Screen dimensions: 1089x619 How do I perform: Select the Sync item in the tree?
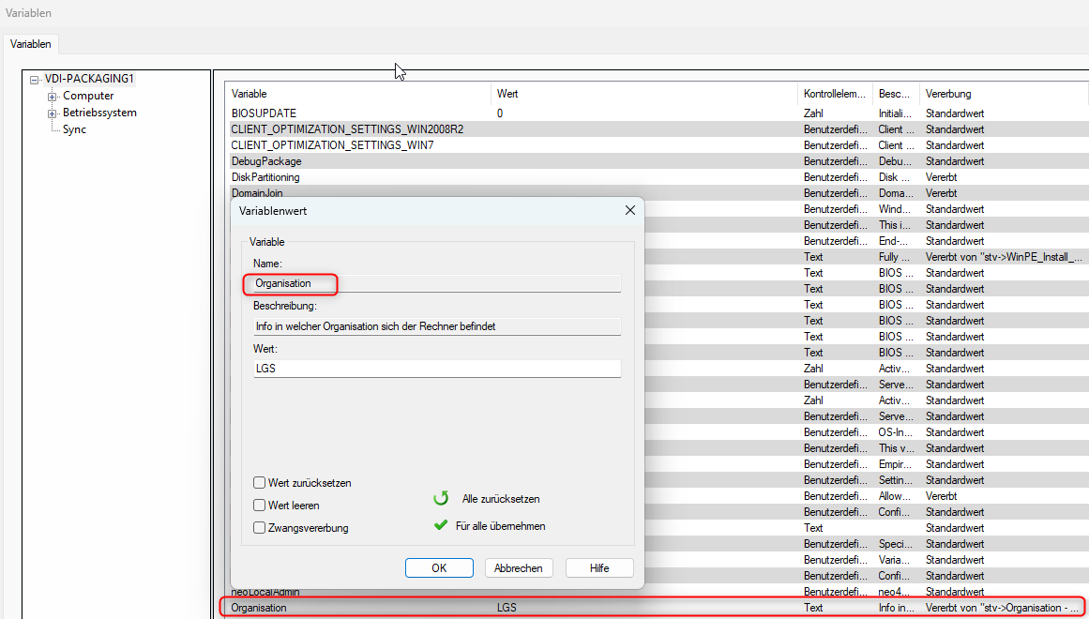74,129
